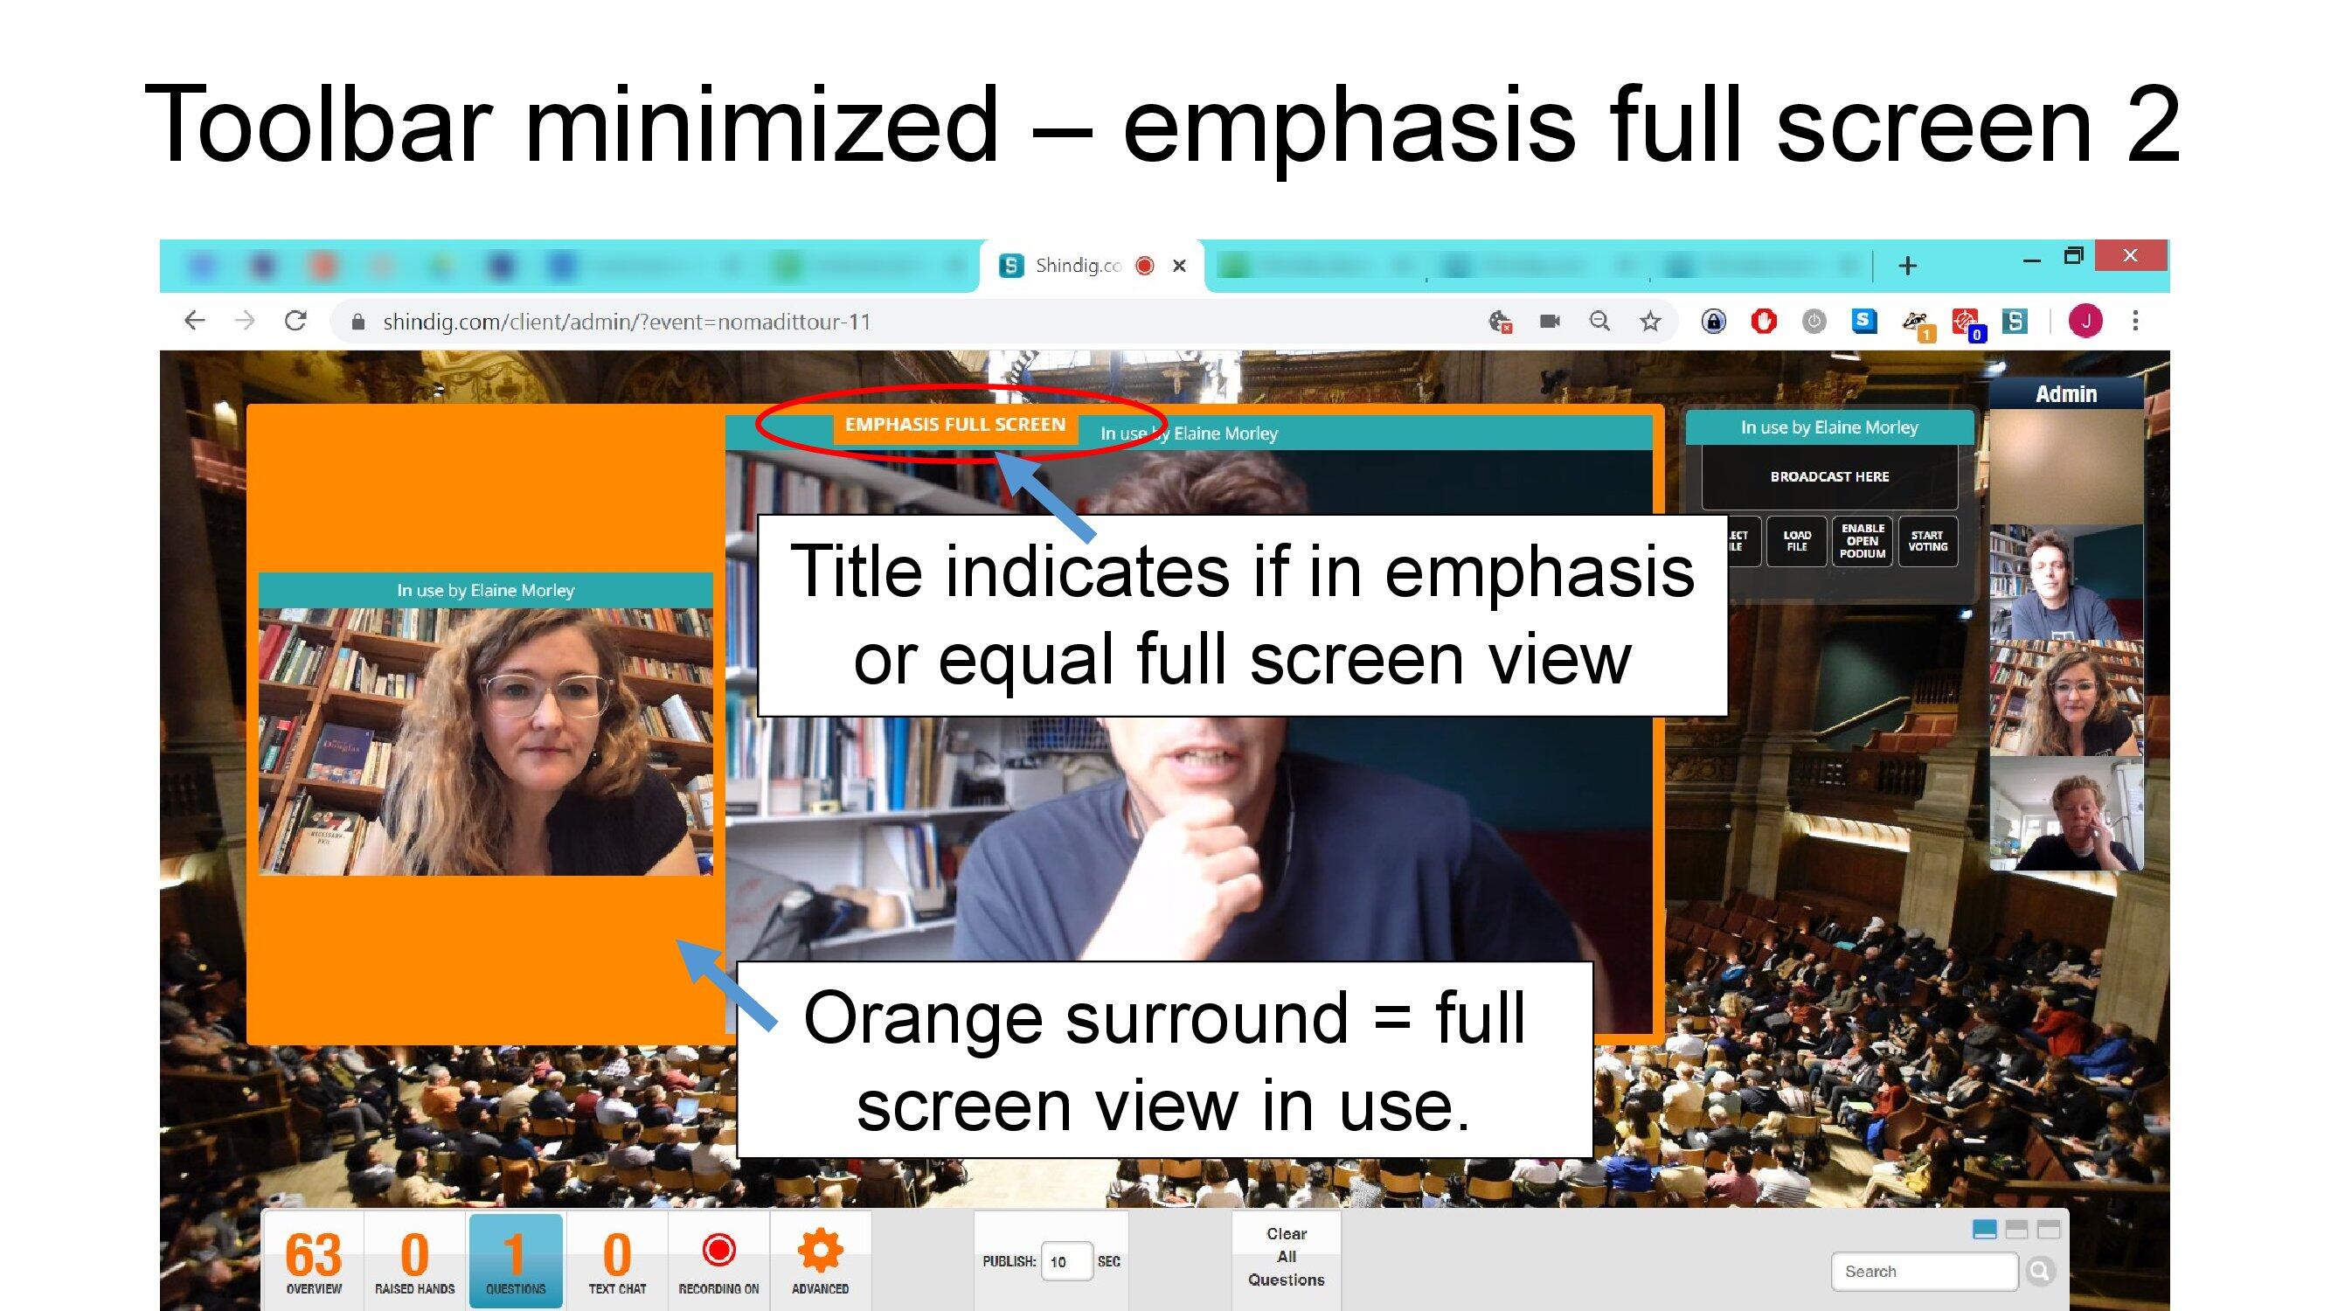Show the Raised Hands panel
The height and width of the screenshot is (1311, 2331).
(x=414, y=1260)
